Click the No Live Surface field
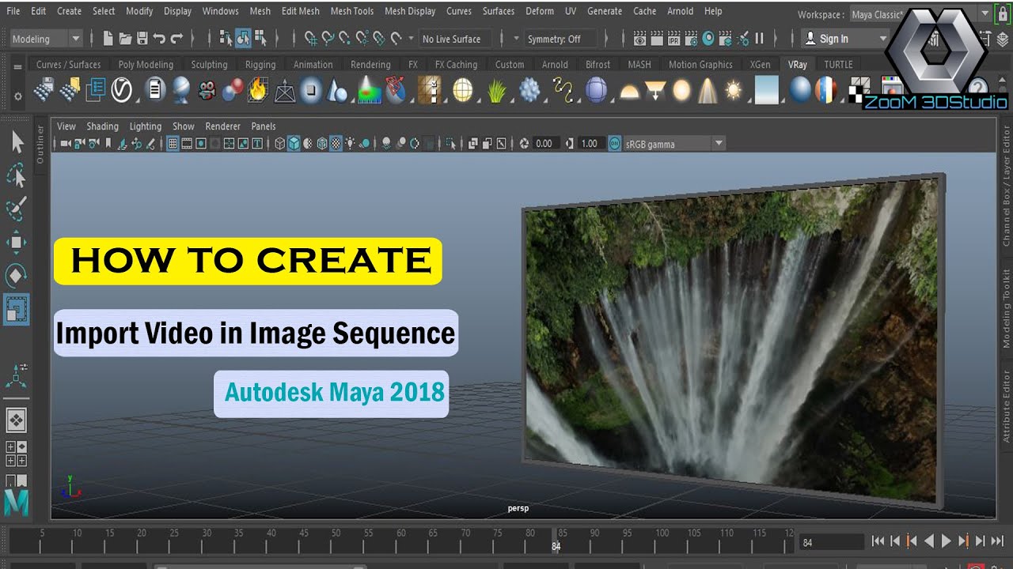The image size is (1013, 569). click(x=455, y=39)
